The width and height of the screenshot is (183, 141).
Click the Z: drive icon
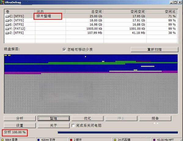7,33
